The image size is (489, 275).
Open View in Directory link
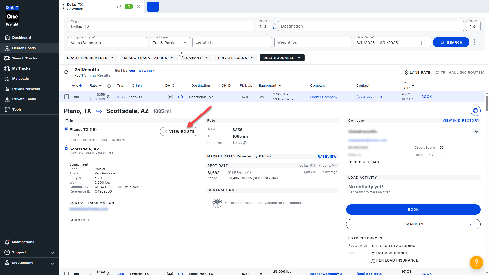(461, 121)
